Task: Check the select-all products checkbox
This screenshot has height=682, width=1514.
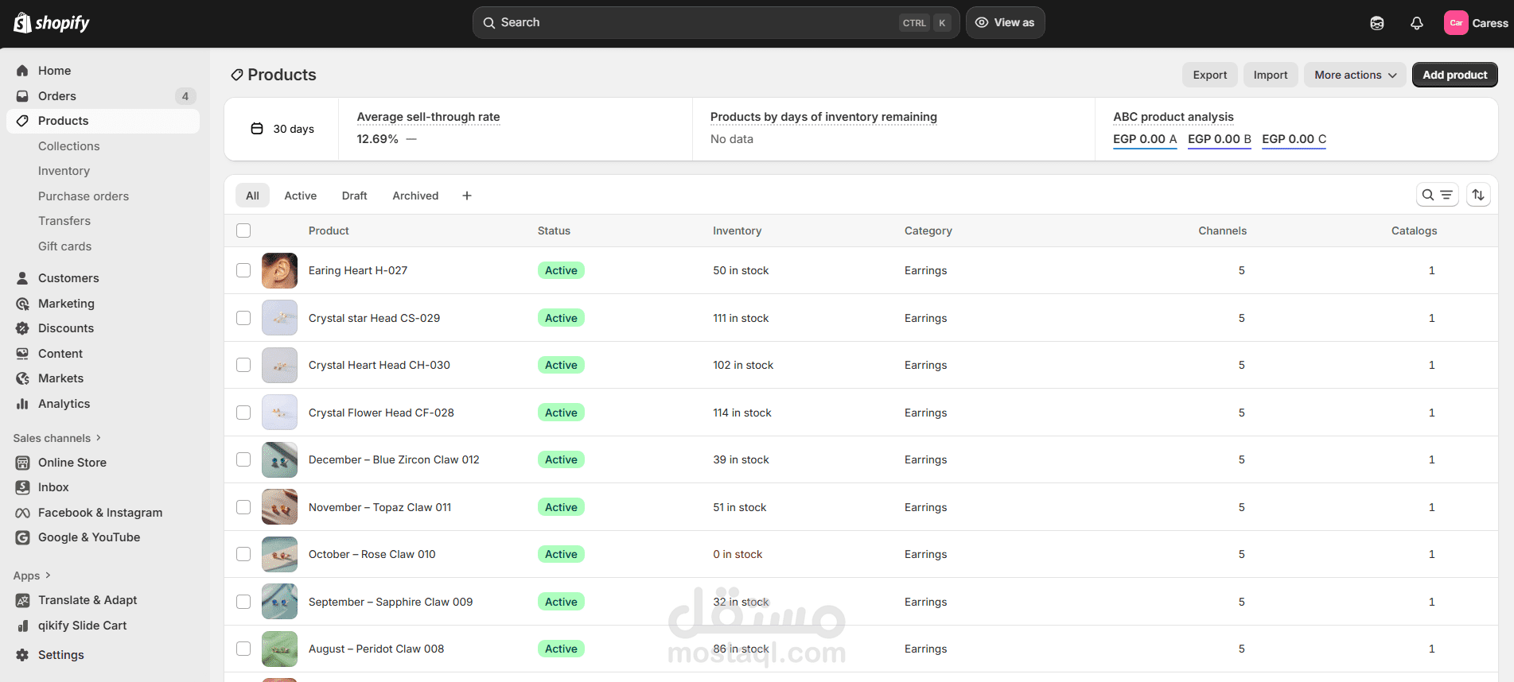Action: pos(243,231)
